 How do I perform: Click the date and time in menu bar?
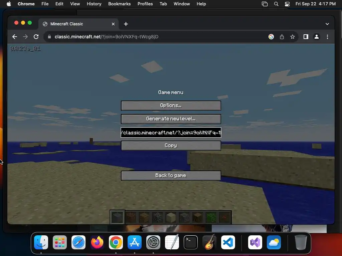pos(315,4)
